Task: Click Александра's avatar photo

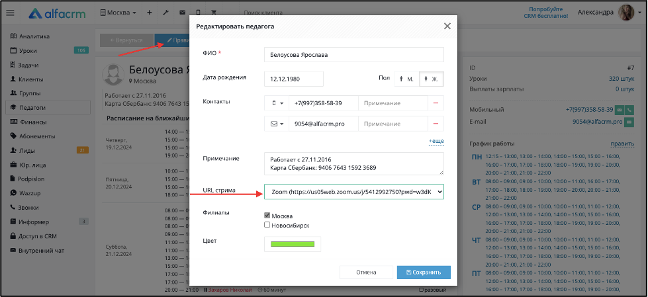Action: click(625, 13)
